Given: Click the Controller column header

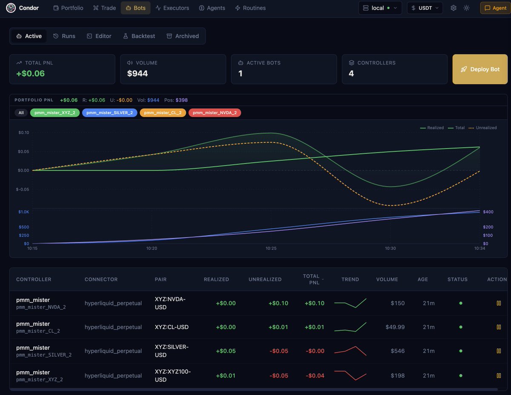Looking at the screenshot, I should click(34, 280).
